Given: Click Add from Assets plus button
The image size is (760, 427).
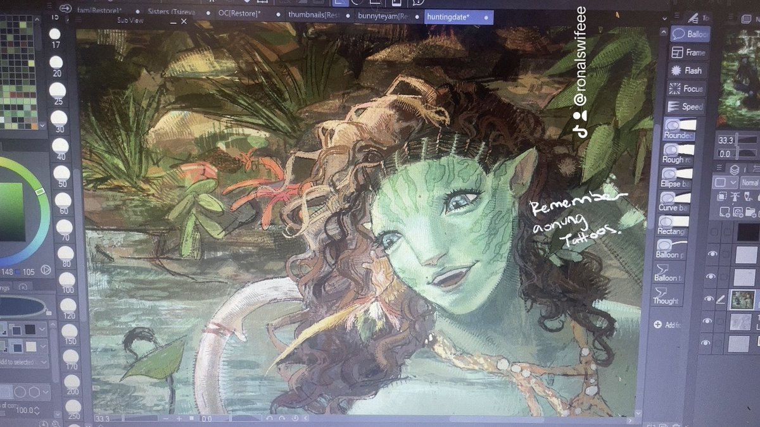Looking at the screenshot, I should (x=657, y=325).
